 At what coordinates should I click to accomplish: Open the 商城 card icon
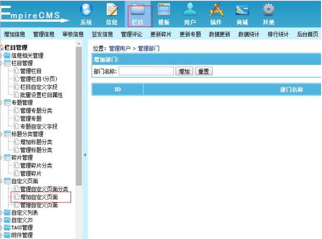coord(242,10)
